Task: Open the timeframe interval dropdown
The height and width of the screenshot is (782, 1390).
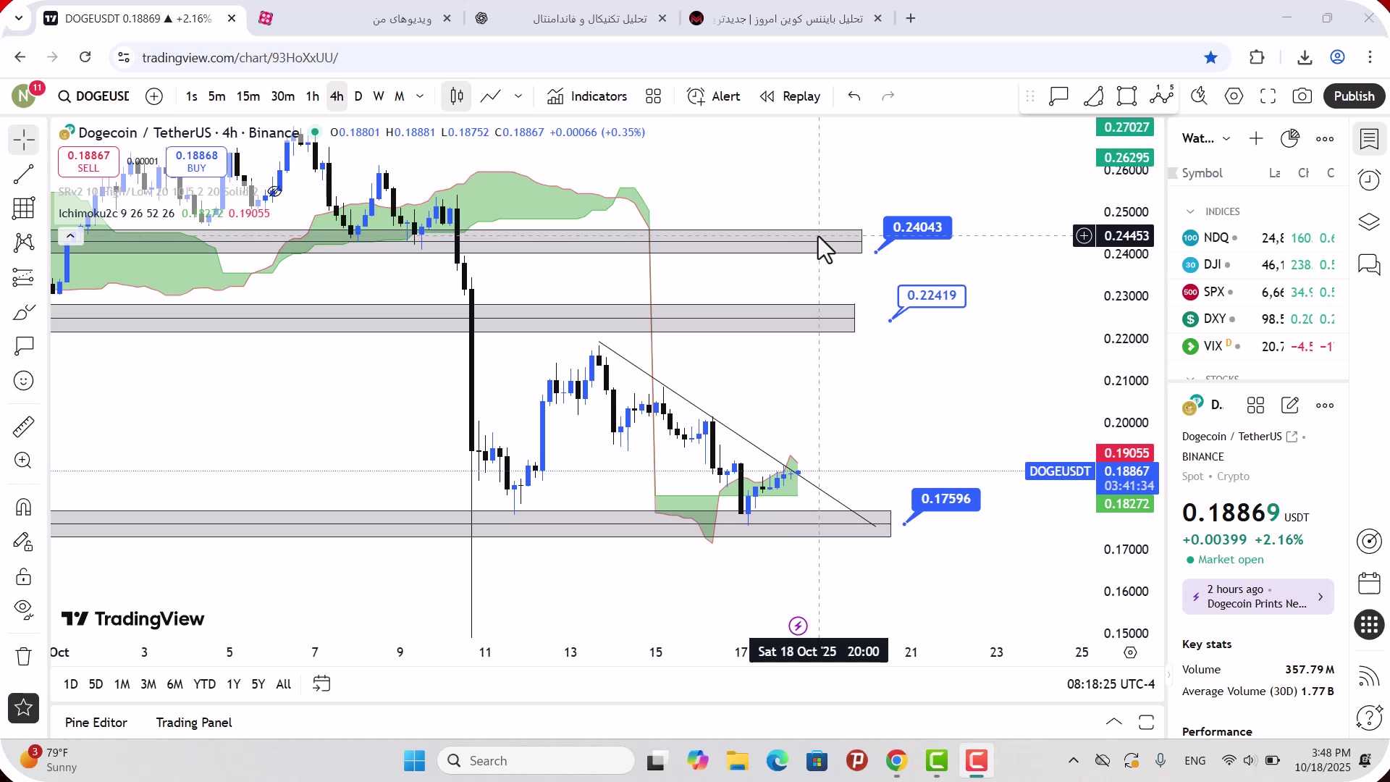Action: [420, 96]
